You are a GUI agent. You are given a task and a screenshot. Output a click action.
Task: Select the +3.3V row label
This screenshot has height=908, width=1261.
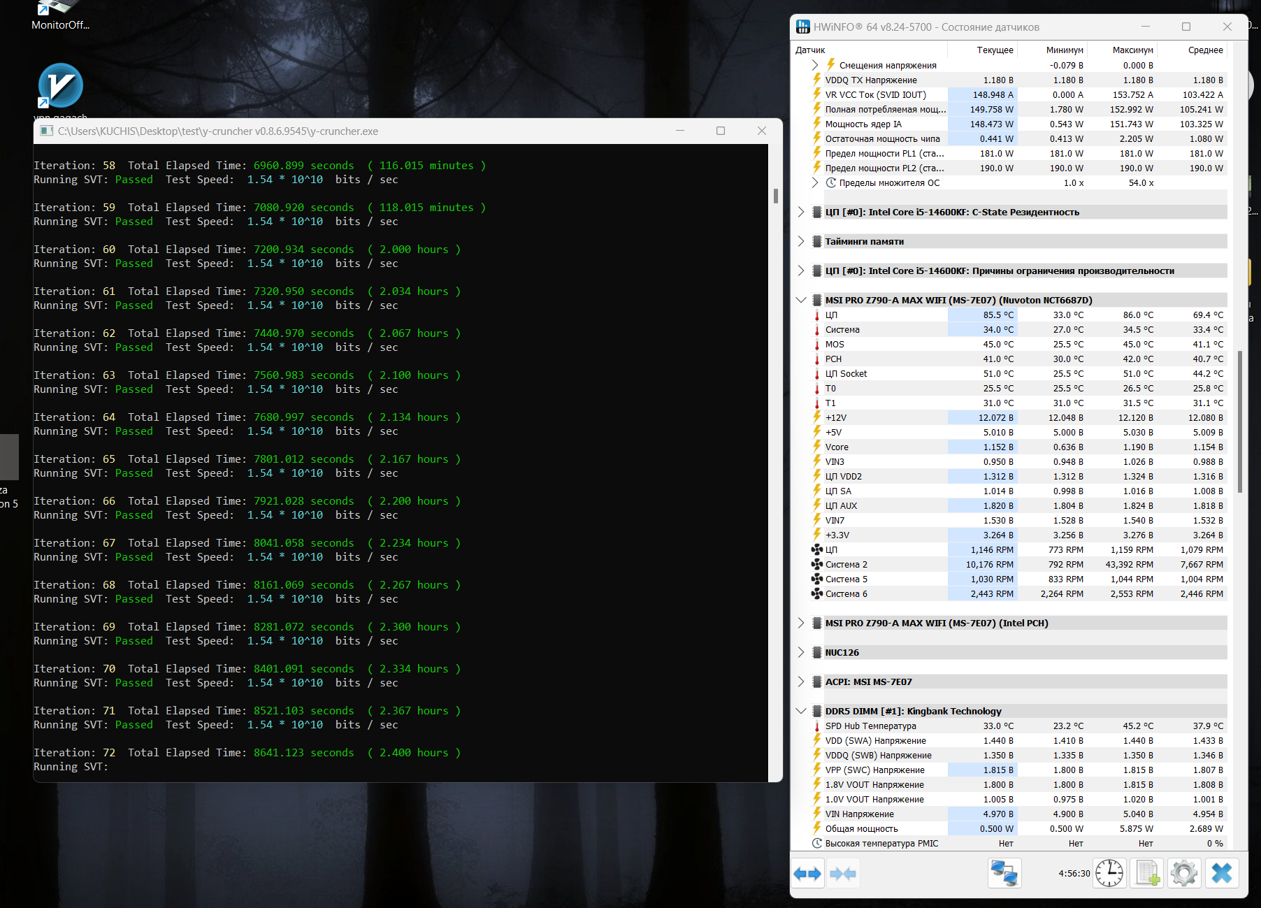point(837,535)
